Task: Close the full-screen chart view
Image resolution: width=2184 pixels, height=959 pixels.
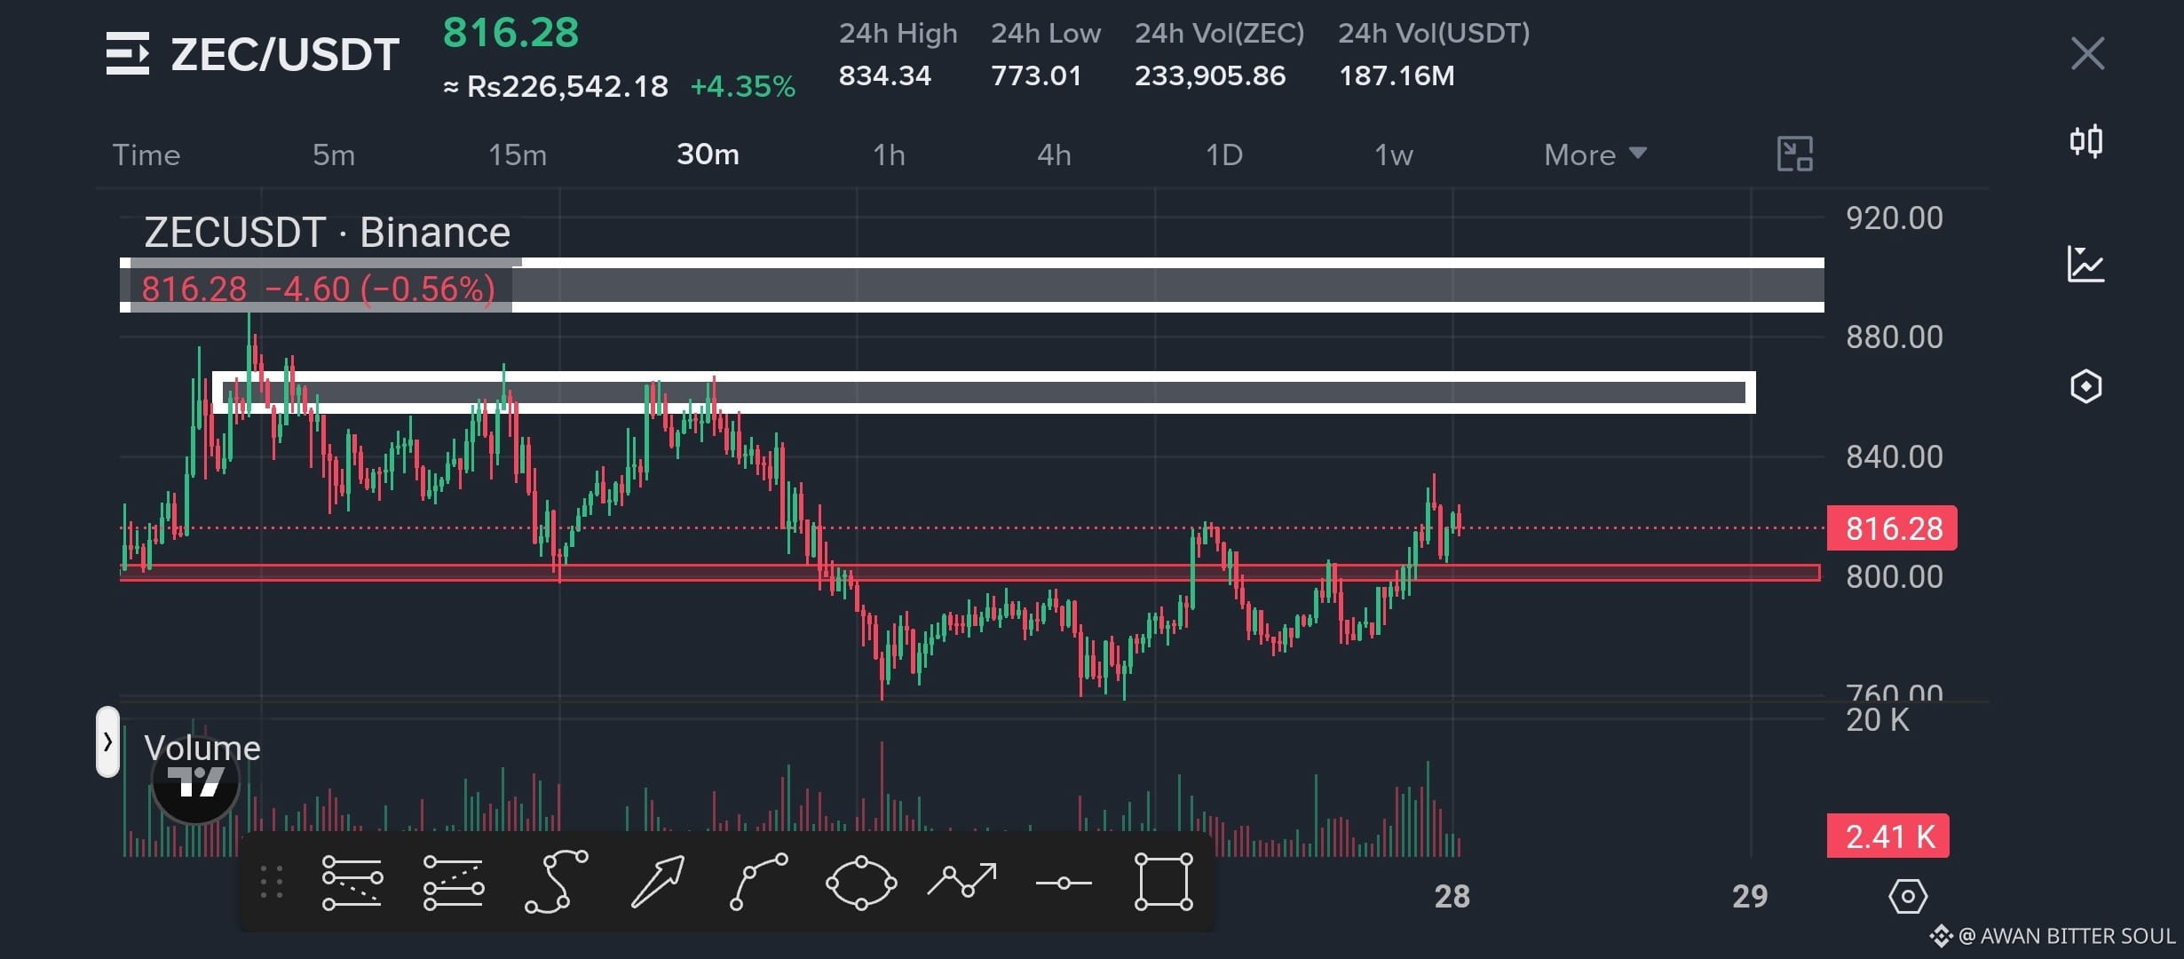Action: click(2087, 53)
